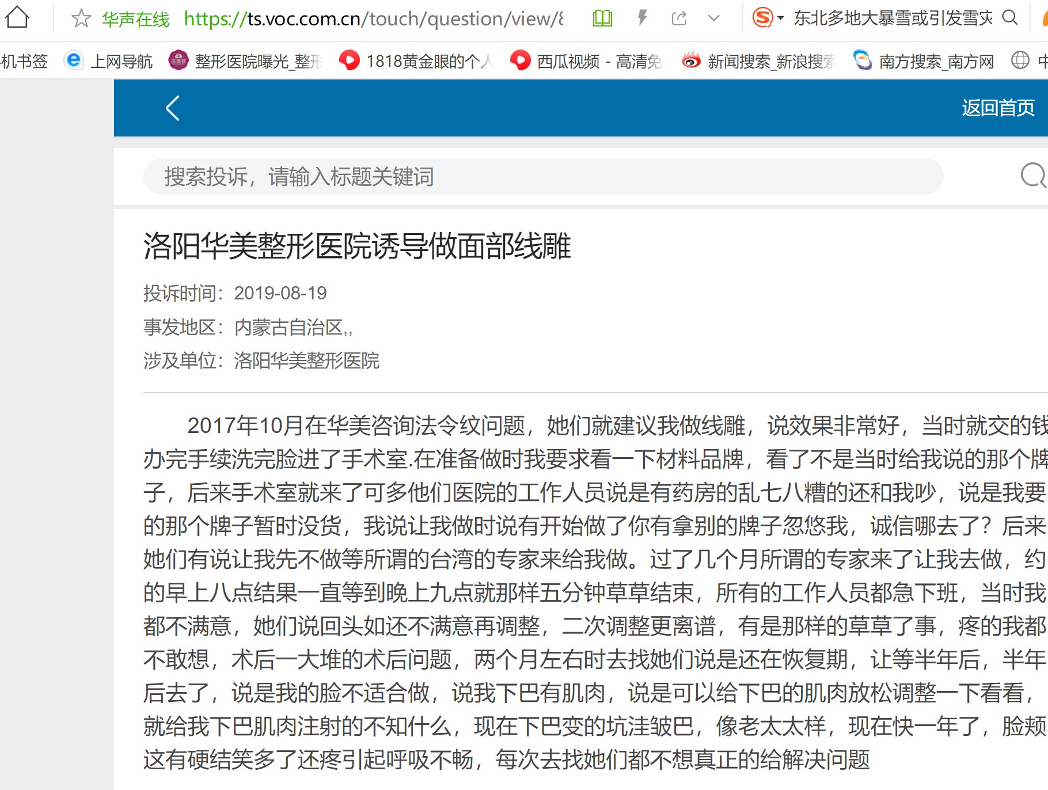Click the title 洛阳华美整形医院诱导做面部线雕
The width and height of the screenshot is (1048, 790).
click(357, 246)
